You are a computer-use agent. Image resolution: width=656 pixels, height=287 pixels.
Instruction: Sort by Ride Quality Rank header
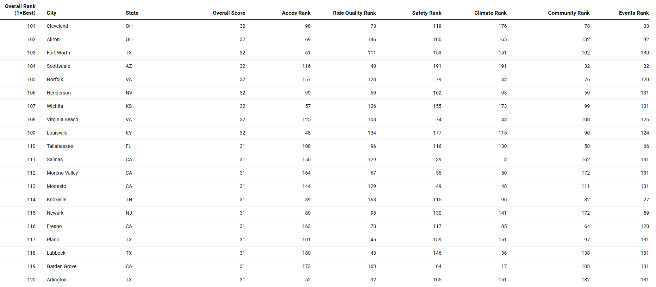[x=354, y=13]
